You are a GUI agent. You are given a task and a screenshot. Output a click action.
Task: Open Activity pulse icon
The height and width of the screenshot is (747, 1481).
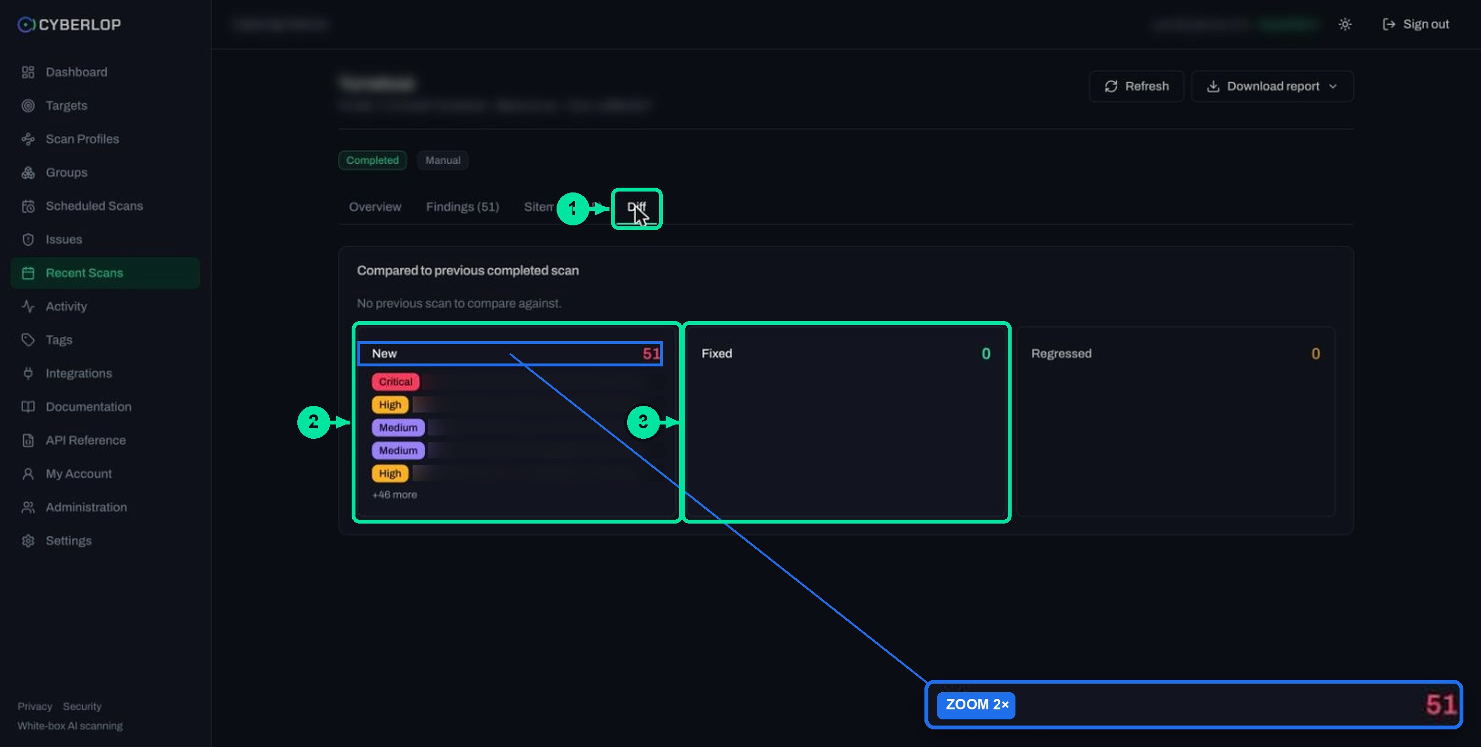(x=28, y=306)
